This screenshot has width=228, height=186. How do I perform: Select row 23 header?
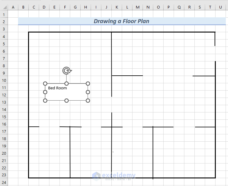[x=4, y=175]
